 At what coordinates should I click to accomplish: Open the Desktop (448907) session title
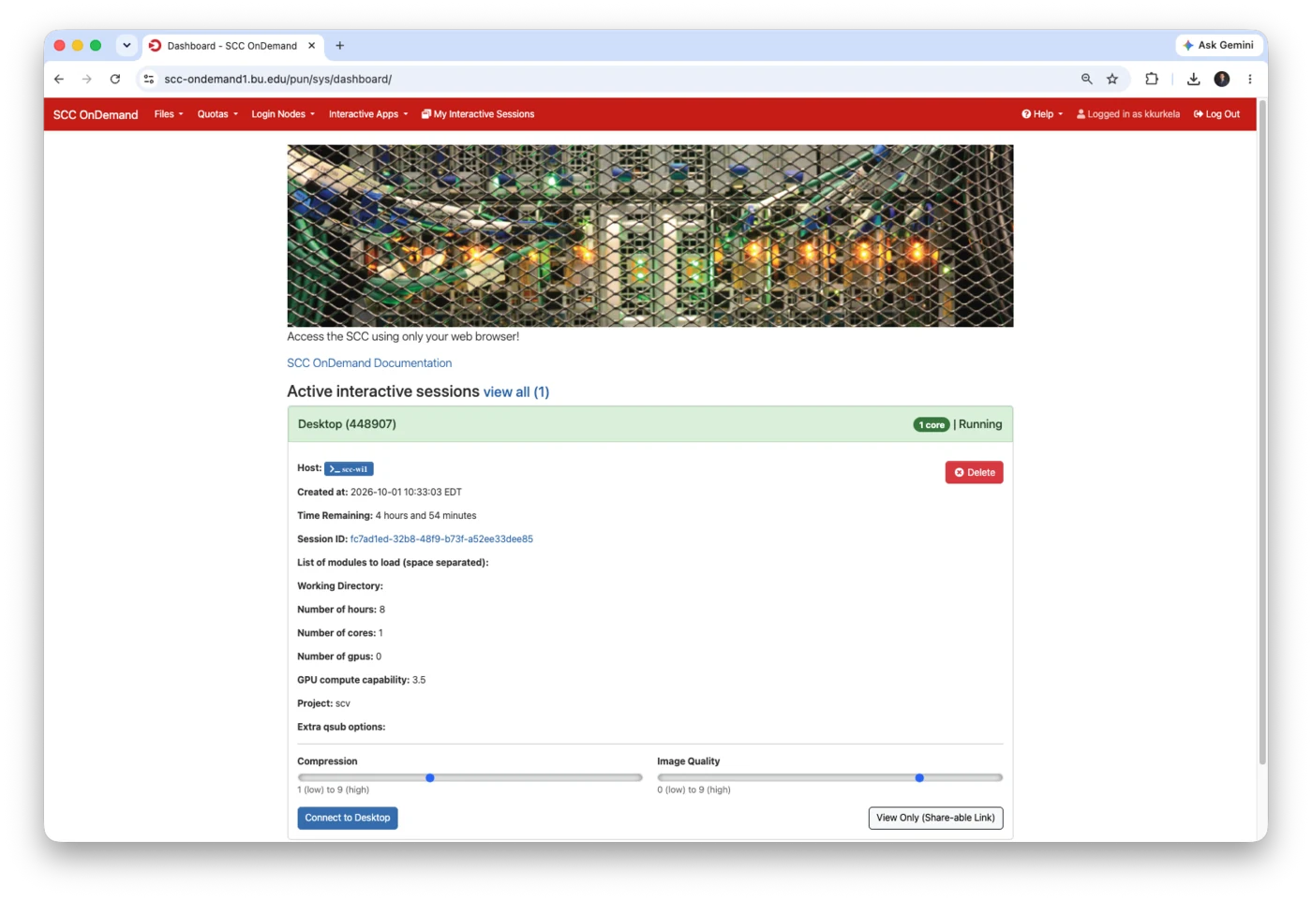347,424
